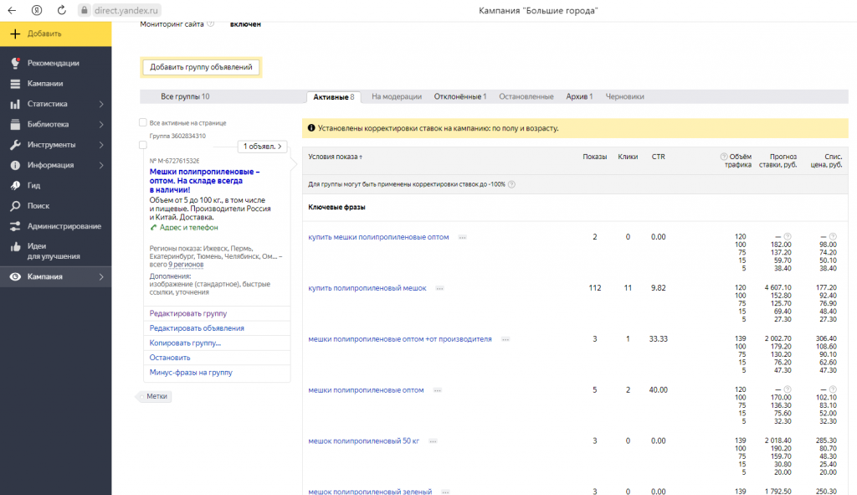This screenshot has height=495, width=857.
Task: Click the thumbs-up Идеи для улучшения icon
Action: coord(15,247)
